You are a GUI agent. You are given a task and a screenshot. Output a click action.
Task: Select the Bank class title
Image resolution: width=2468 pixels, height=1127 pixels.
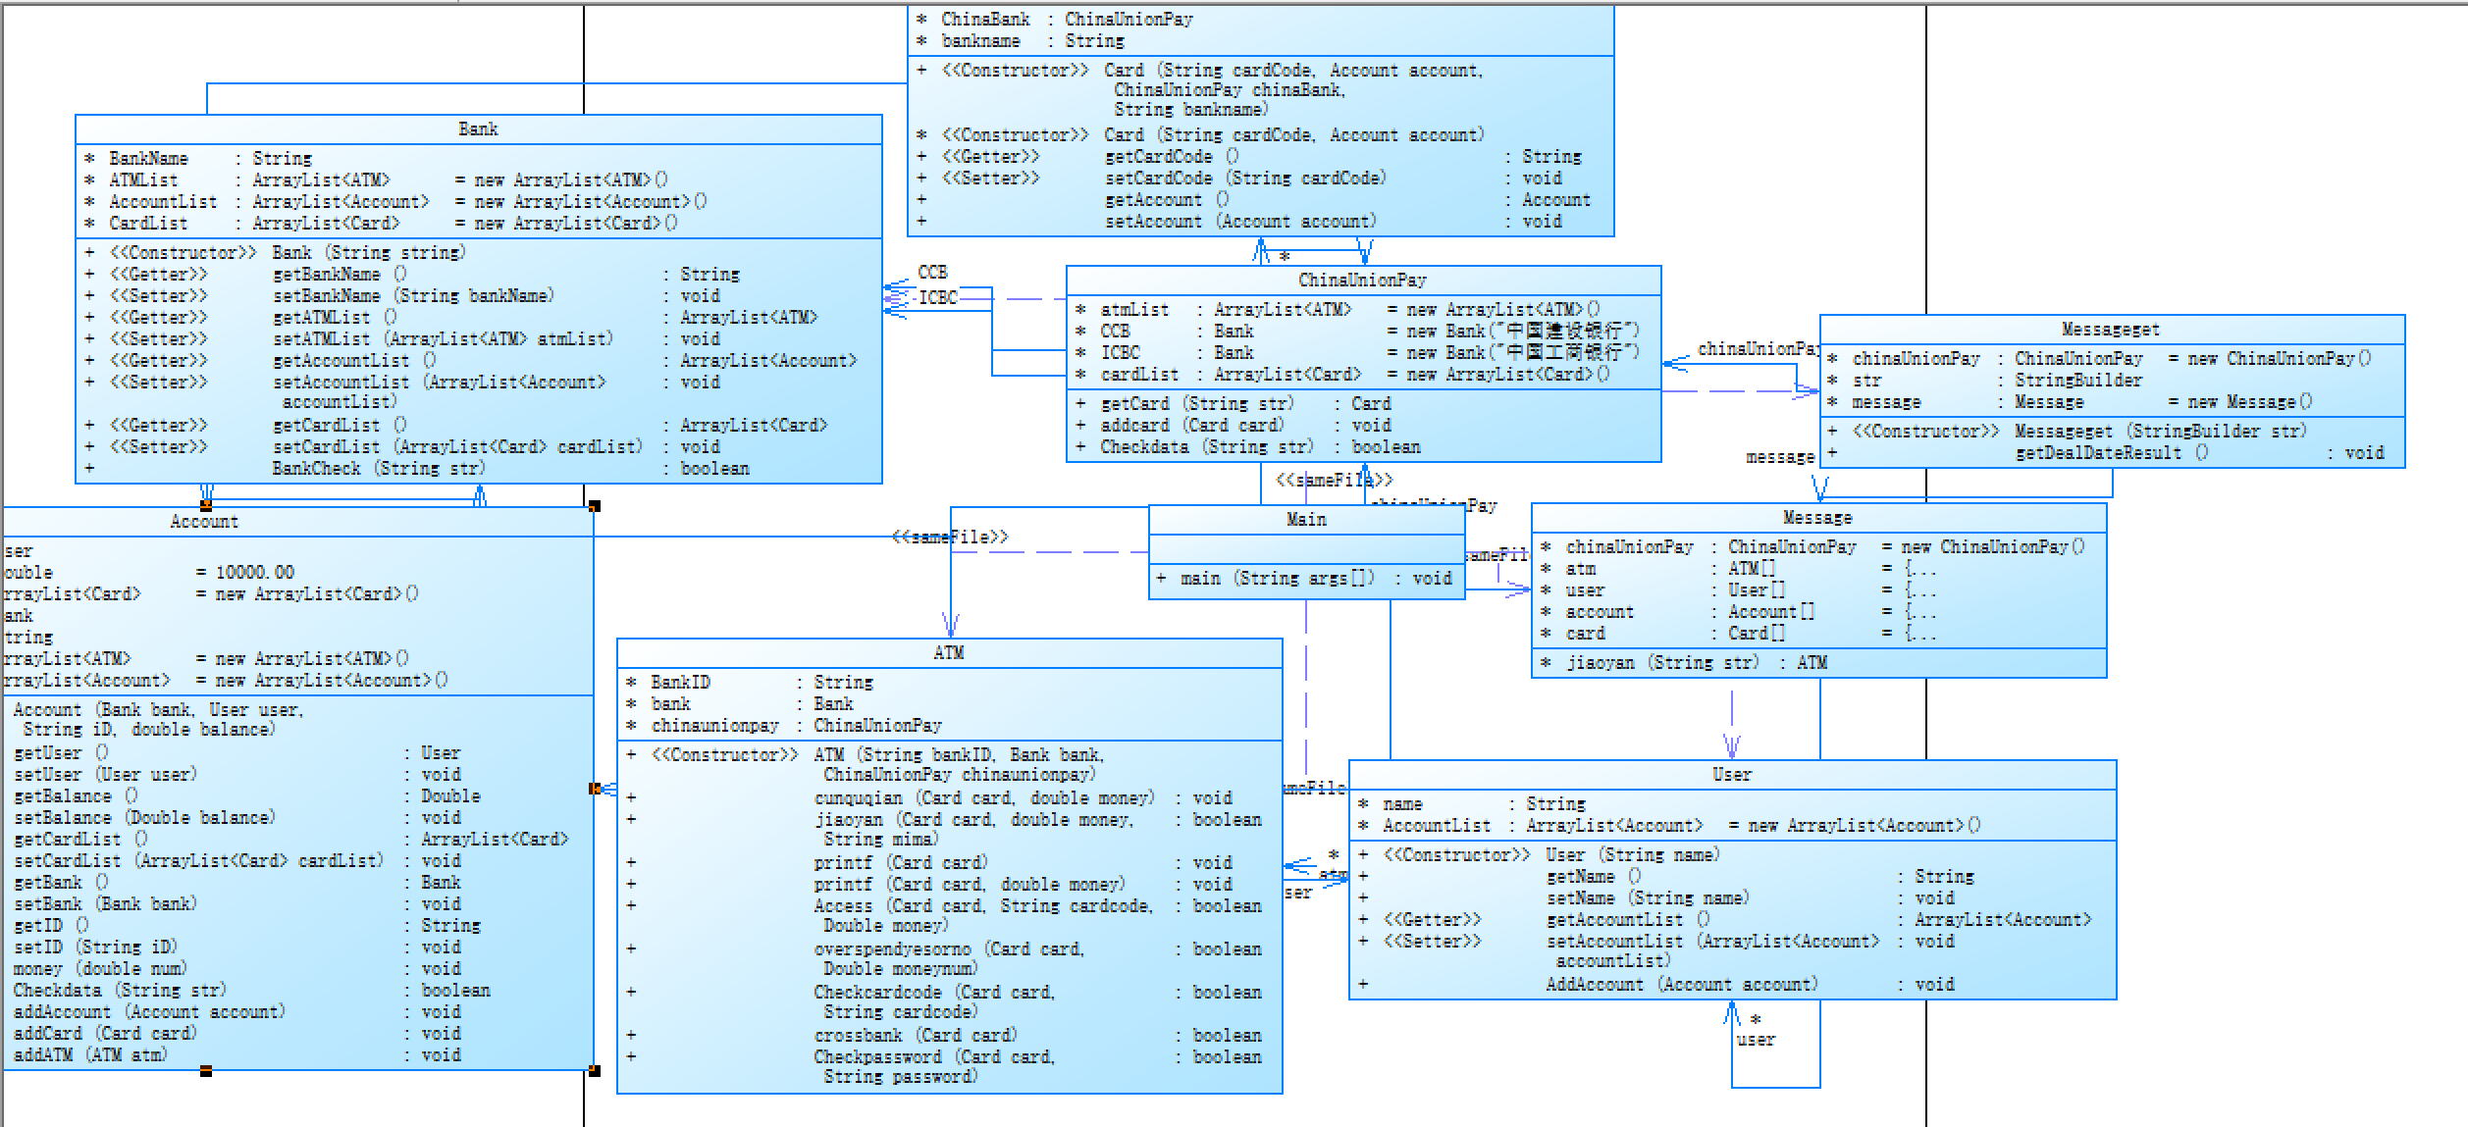pyautogui.click(x=478, y=129)
